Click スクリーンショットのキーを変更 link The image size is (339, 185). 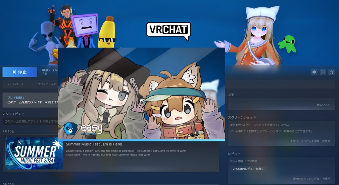coord(310,141)
